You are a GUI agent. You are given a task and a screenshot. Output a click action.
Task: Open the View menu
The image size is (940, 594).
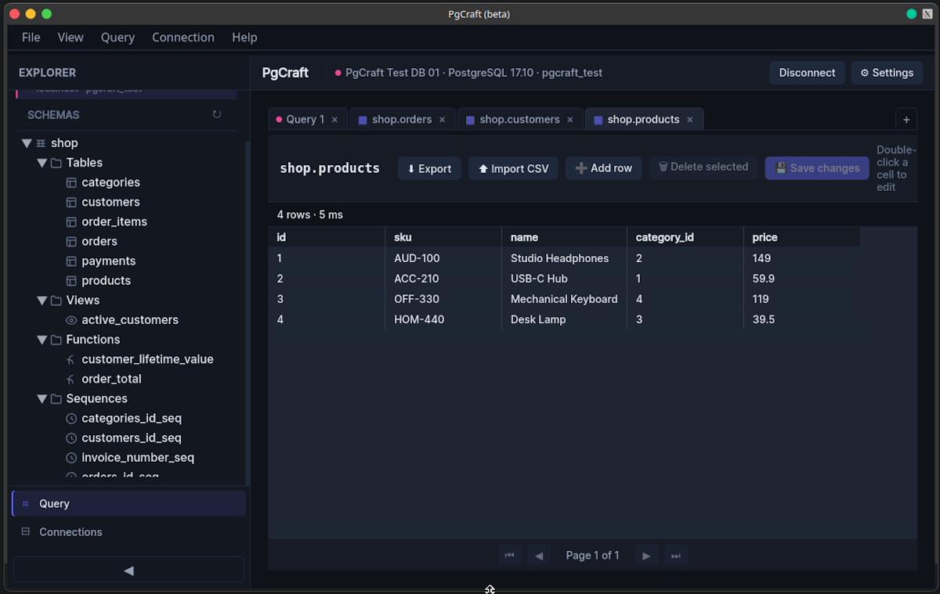tap(70, 38)
